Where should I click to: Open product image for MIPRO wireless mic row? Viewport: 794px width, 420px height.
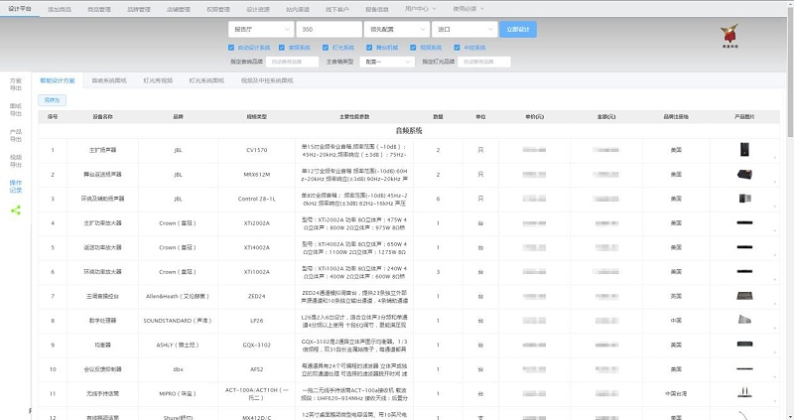[x=744, y=392]
